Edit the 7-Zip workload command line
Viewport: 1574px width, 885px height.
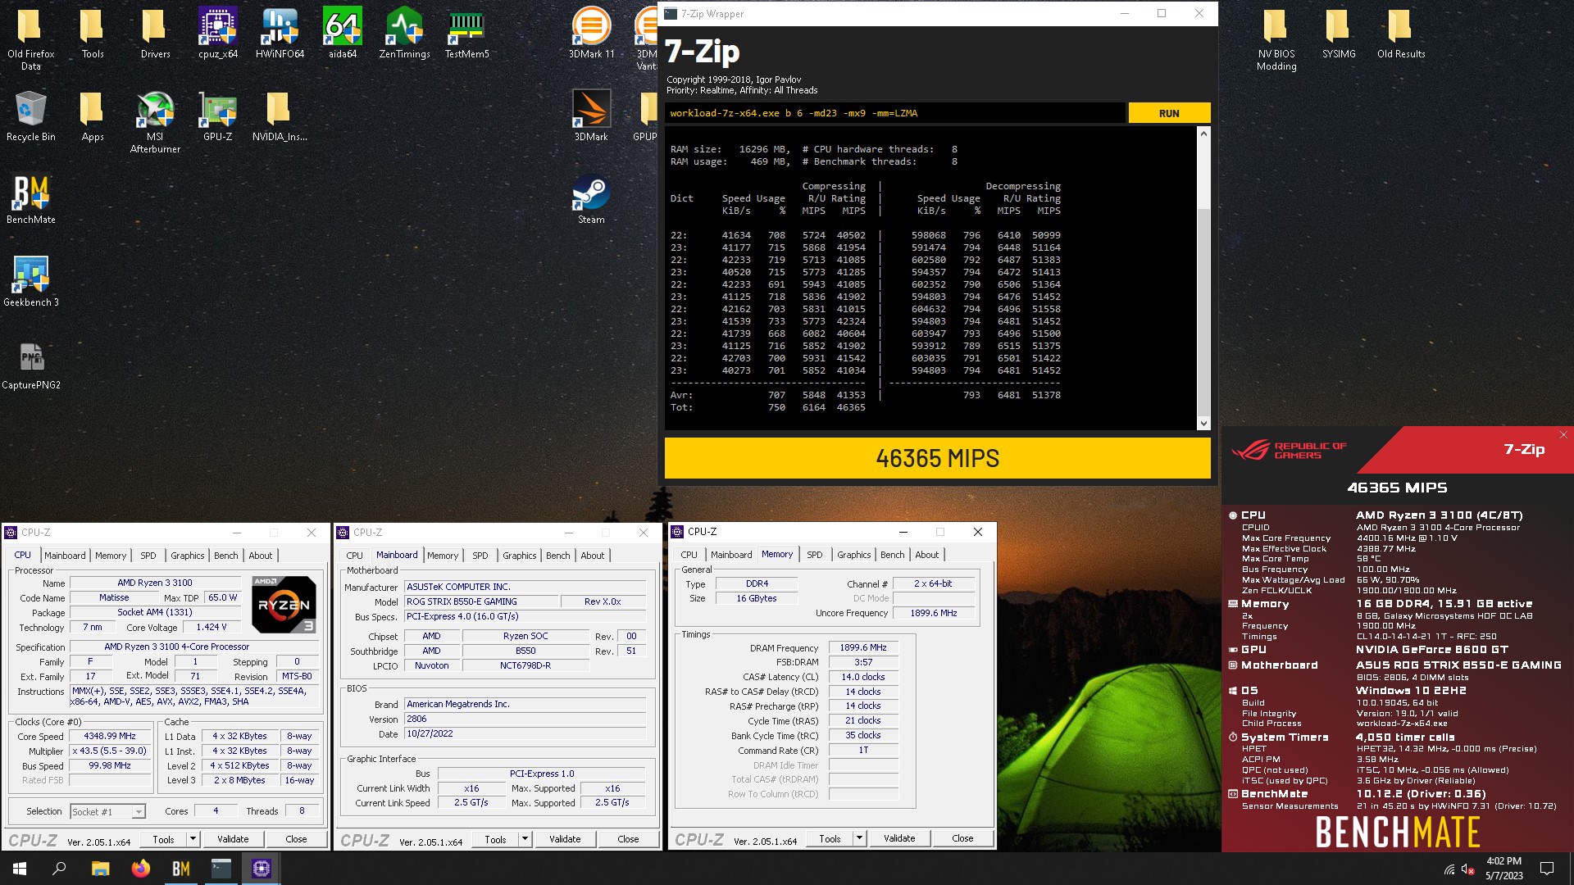click(x=894, y=113)
